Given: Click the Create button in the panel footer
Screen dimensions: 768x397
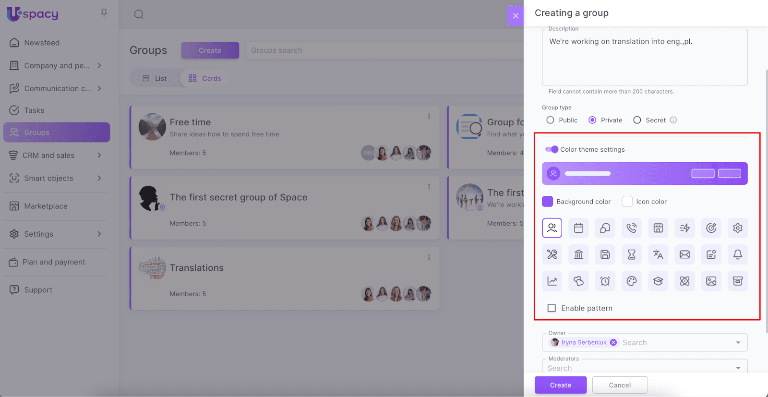Looking at the screenshot, I should point(560,385).
